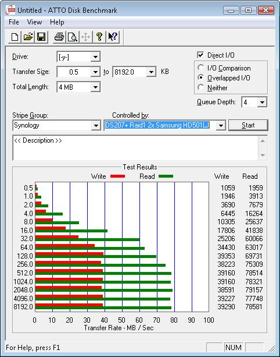Click the Description scrollbar down arrow

(263, 155)
